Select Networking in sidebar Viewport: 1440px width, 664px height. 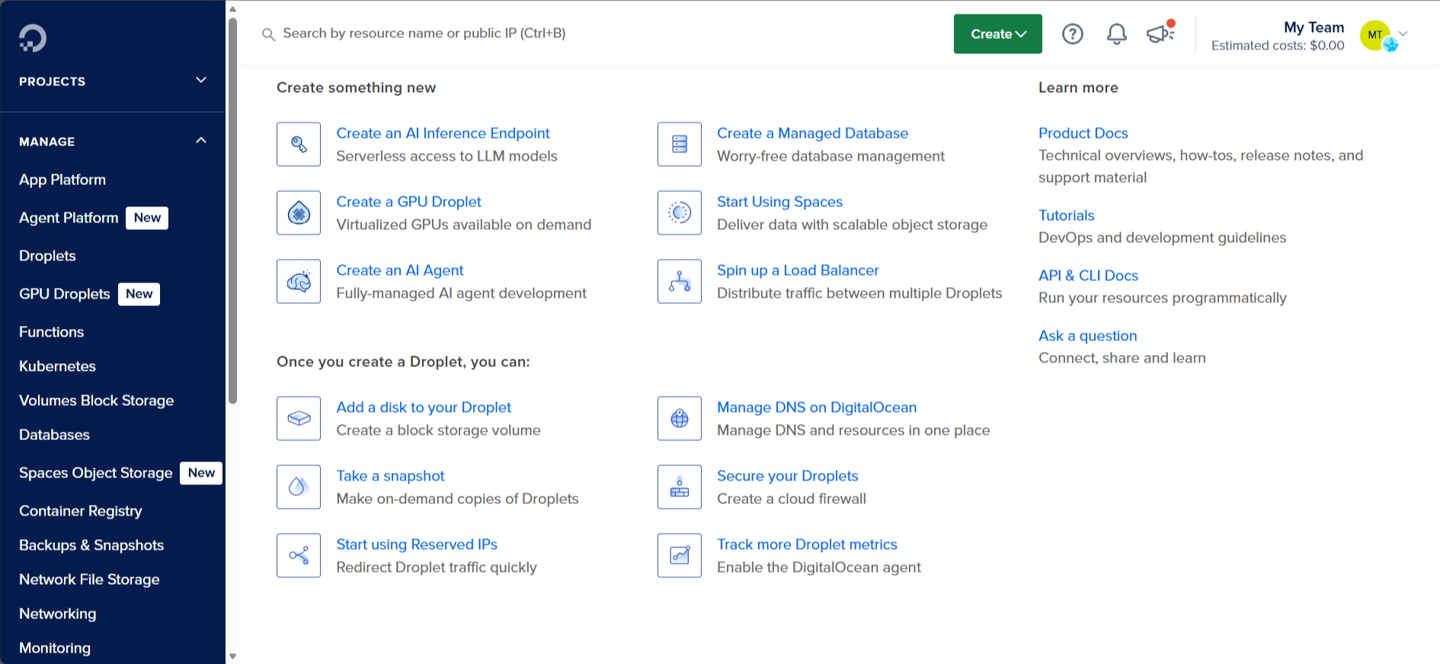[57, 614]
